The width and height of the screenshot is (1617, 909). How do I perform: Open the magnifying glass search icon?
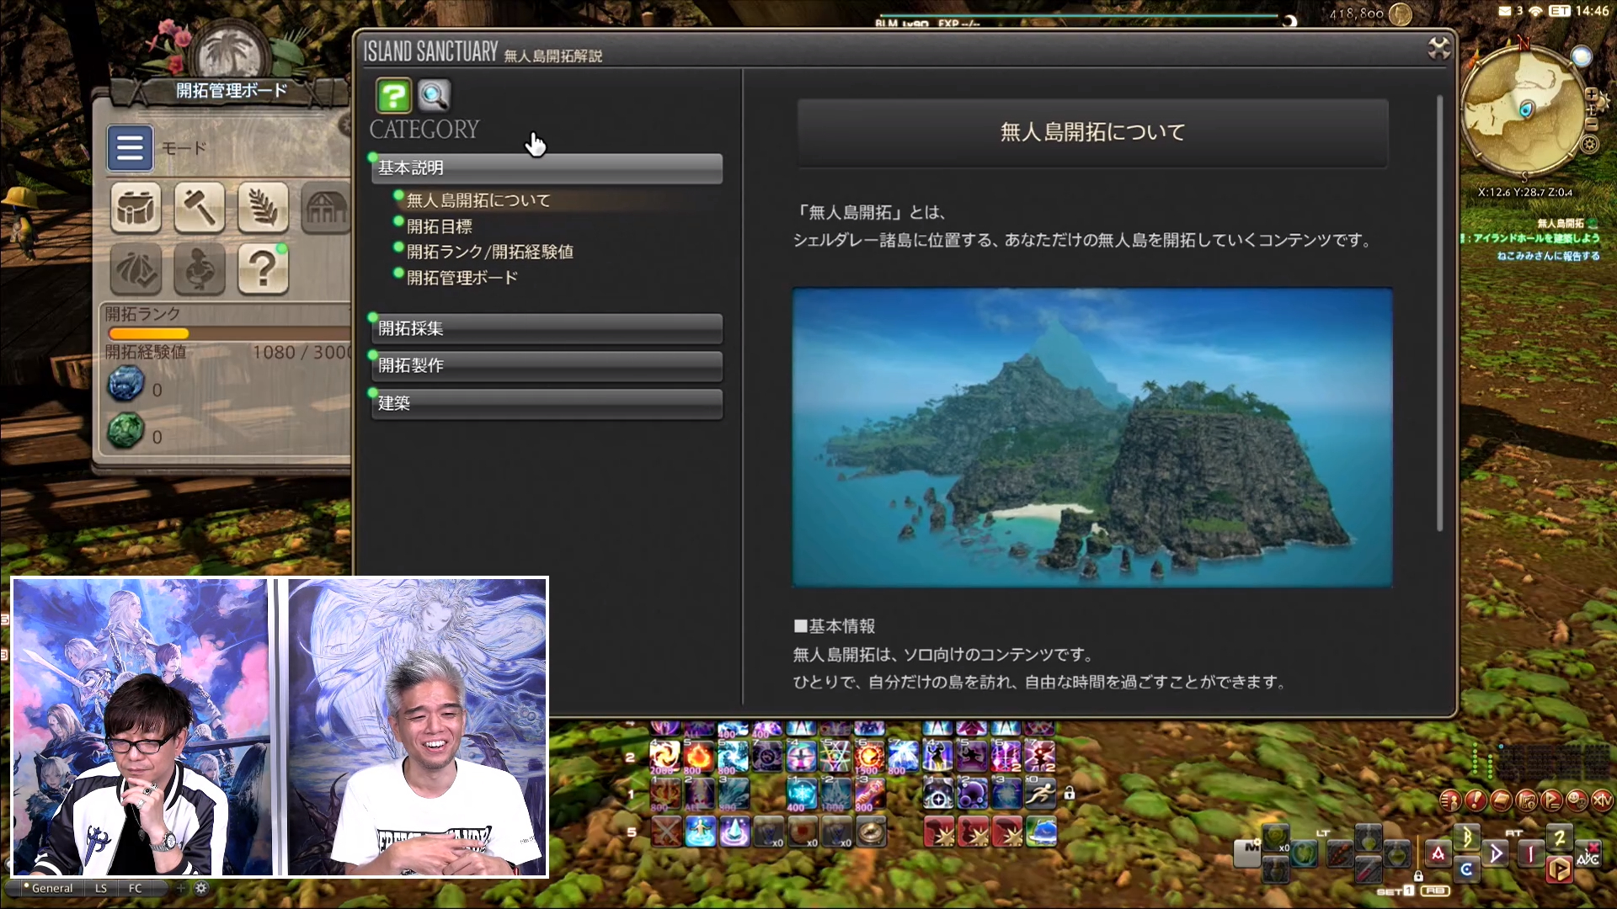pos(434,96)
